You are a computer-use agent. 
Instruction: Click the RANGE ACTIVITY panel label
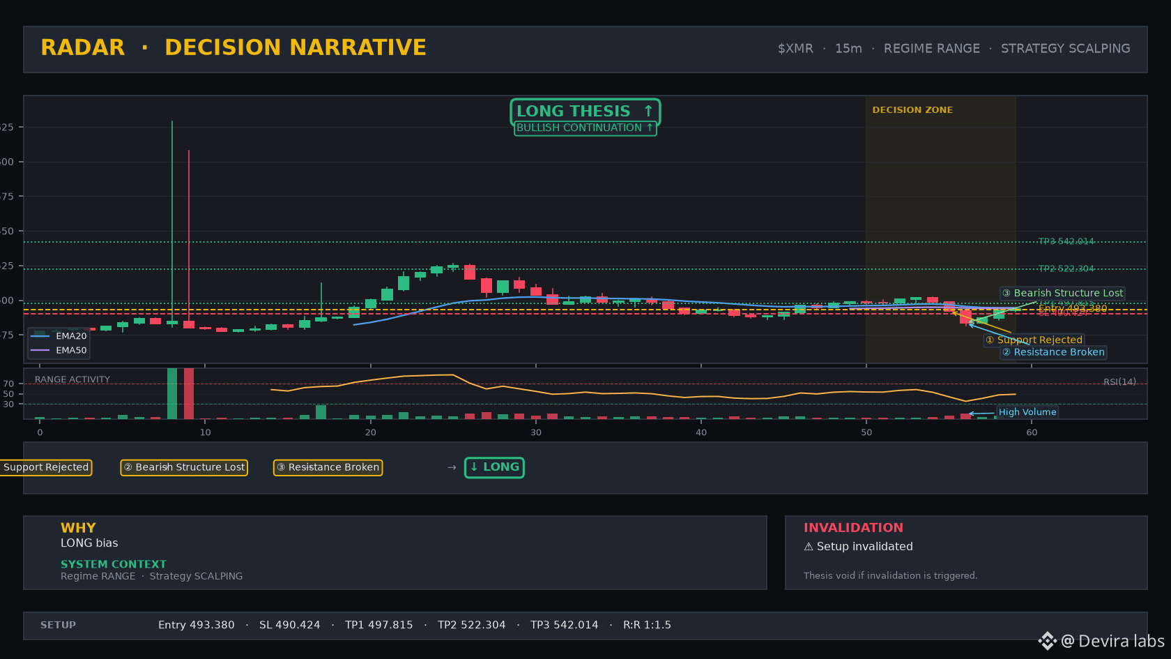(72, 379)
